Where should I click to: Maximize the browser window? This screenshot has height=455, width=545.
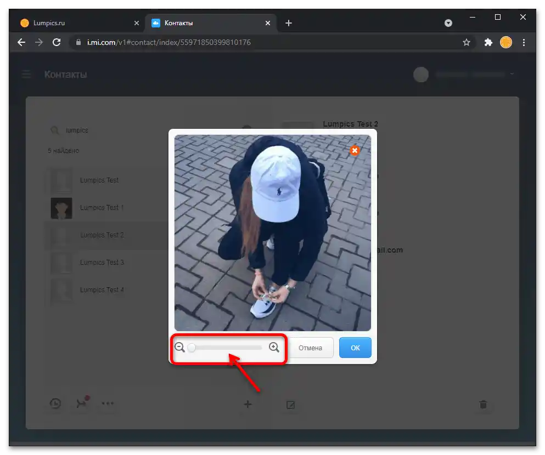click(x=498, y=17)
